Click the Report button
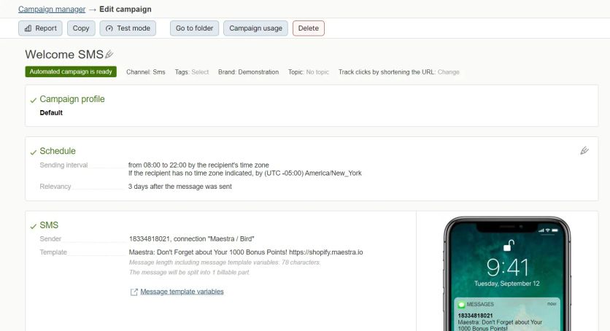Viewport: 610px width, 331px height. coord(40,28)
